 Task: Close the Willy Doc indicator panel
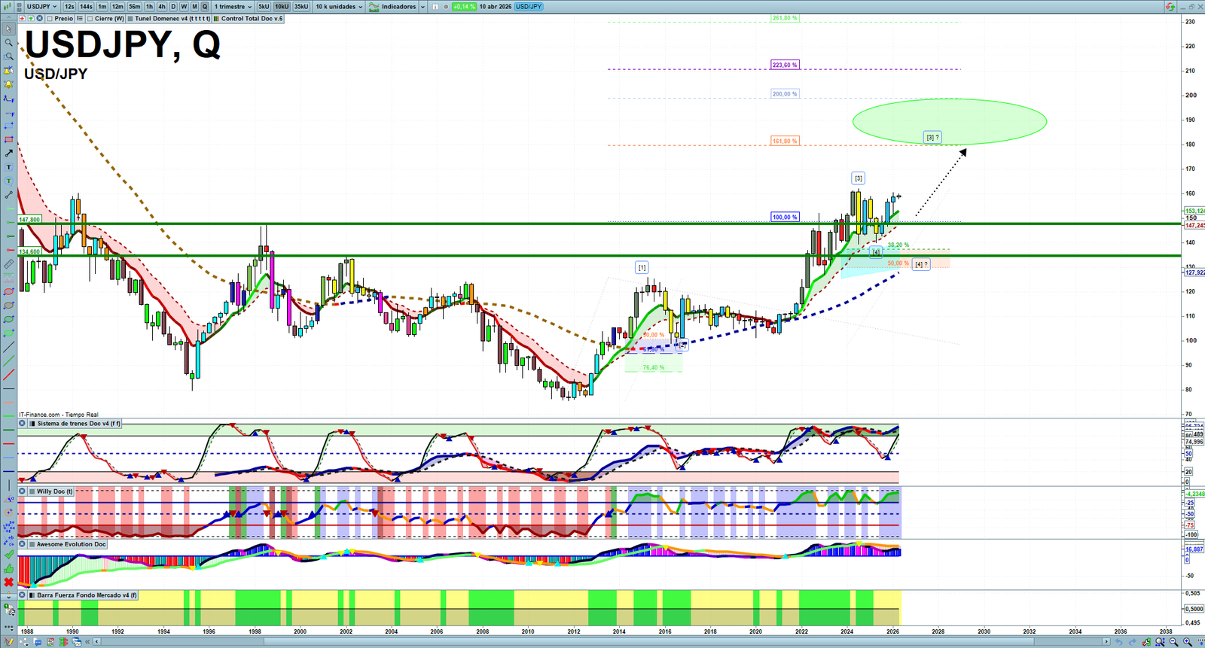click(x=23, y=491)
